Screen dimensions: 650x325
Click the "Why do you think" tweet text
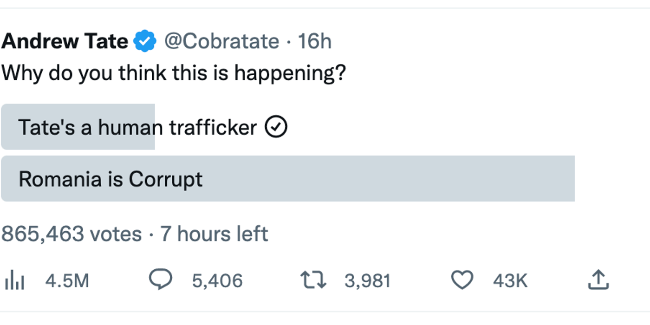click(x=173, y=73)
